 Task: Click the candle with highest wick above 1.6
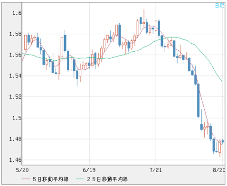pos(144,19)
